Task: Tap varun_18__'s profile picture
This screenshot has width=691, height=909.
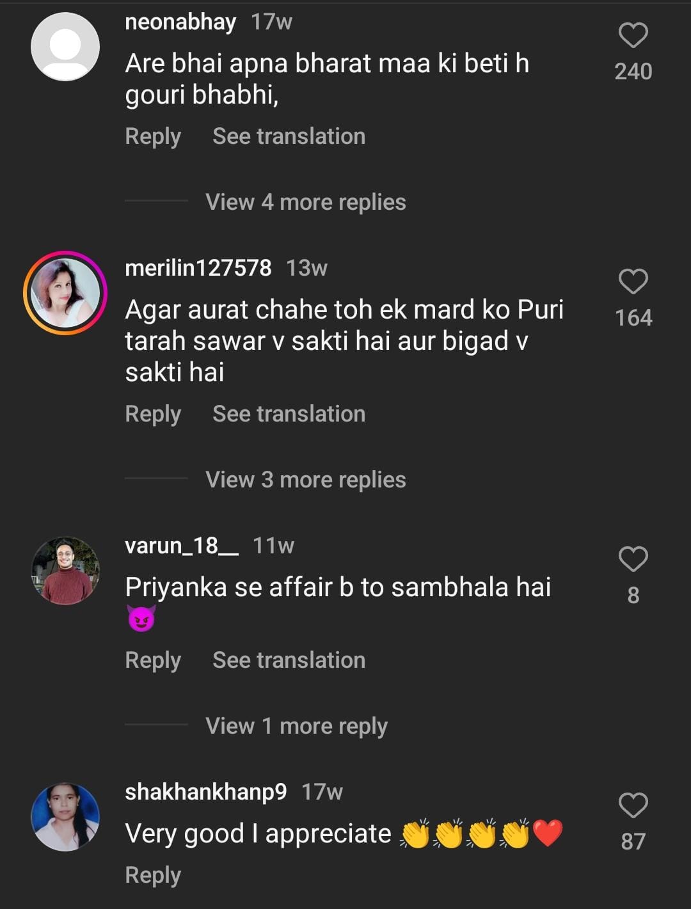Action: tap(65, 571)
